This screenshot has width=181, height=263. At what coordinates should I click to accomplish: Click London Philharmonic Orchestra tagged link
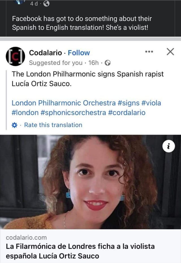pos(64,103)
